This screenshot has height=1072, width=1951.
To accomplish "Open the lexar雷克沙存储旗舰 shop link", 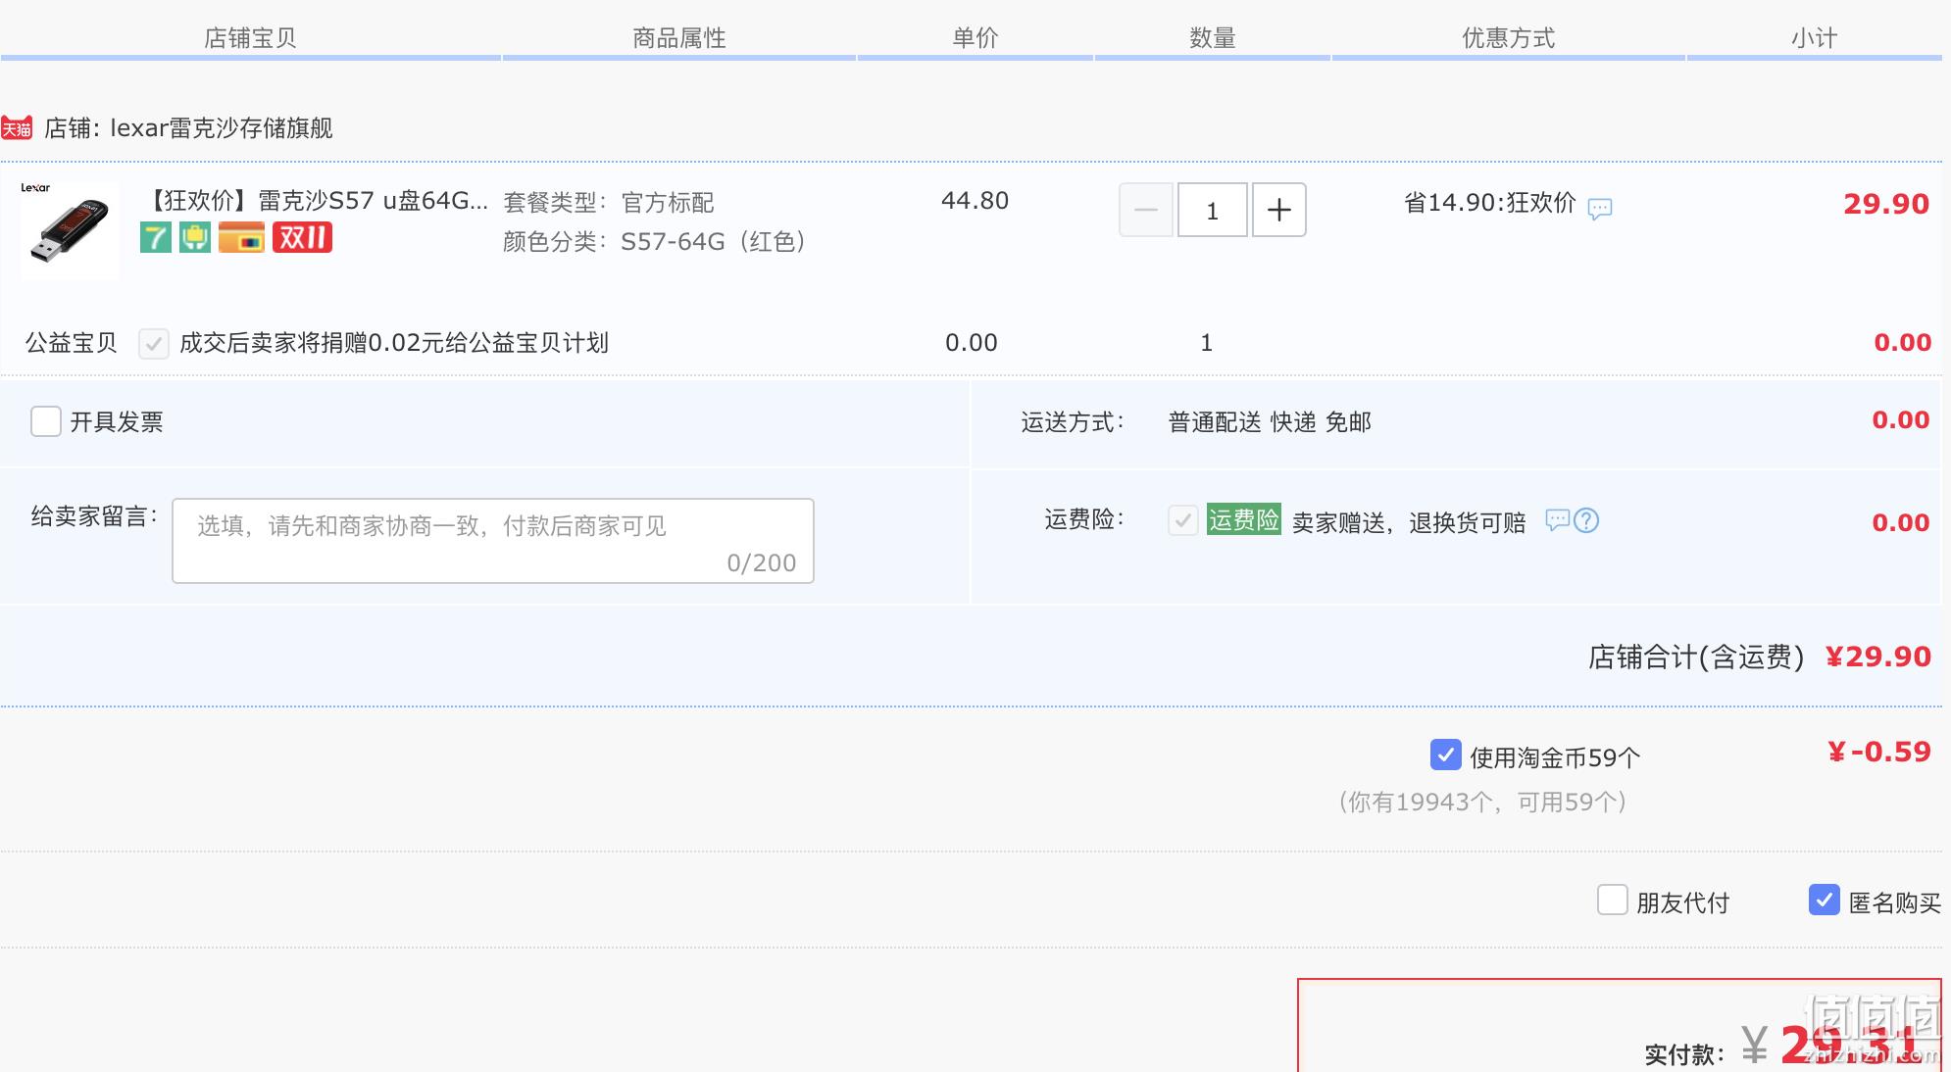I will [x=222, y=128].
